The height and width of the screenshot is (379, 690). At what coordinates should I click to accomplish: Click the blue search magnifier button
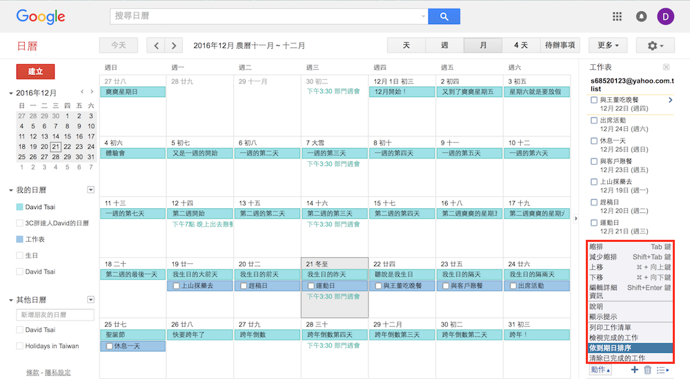click(x=444, y=17)
